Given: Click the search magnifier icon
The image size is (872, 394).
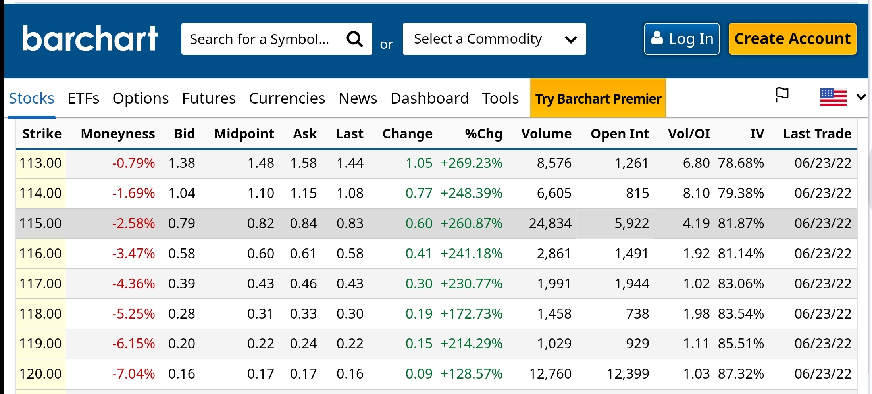Looking at the screenshot, I should point(354,39).
